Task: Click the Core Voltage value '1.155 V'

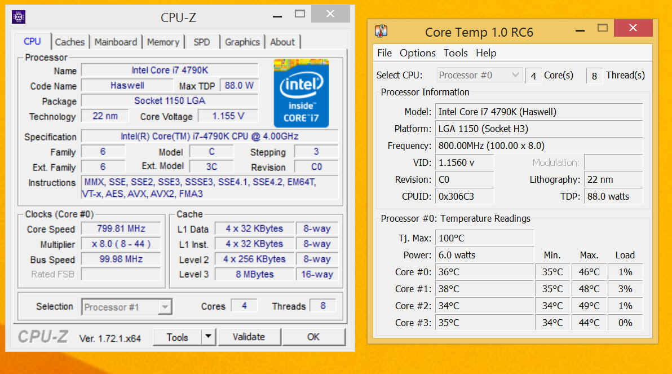Action: point(228,116)
